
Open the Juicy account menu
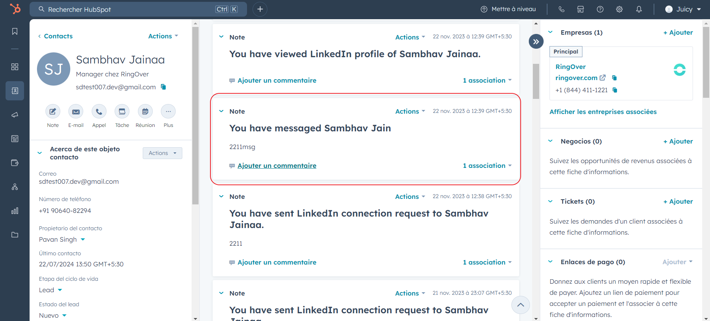point(683,9)
